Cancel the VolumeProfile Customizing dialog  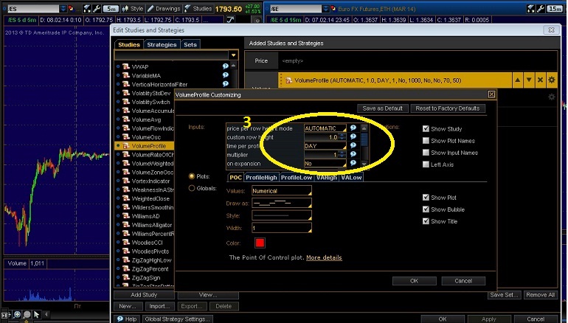pos(463,281)
